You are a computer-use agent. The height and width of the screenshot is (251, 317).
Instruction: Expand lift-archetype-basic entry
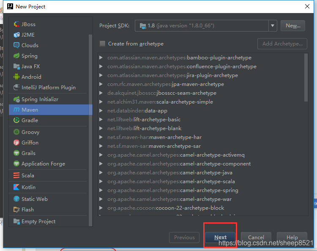(x=101, y=120)
